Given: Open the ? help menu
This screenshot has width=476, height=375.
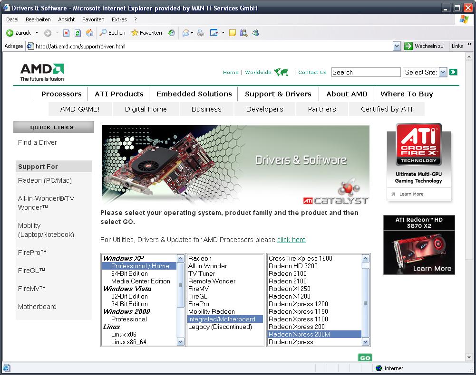Looking at the screenshot, I should 136,20.
